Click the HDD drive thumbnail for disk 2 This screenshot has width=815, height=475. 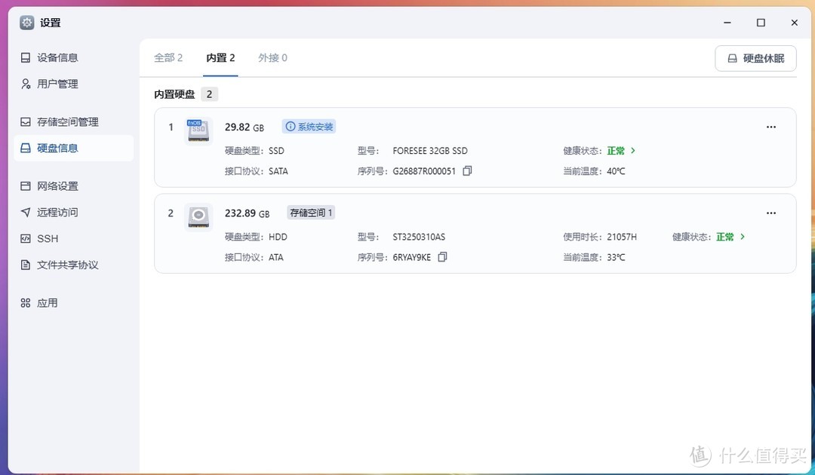click(198, 216)
